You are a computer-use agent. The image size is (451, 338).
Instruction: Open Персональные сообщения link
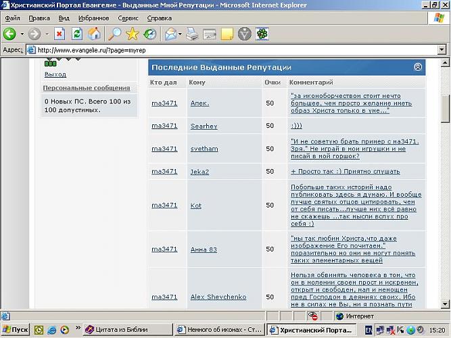[x=87, y=88]
